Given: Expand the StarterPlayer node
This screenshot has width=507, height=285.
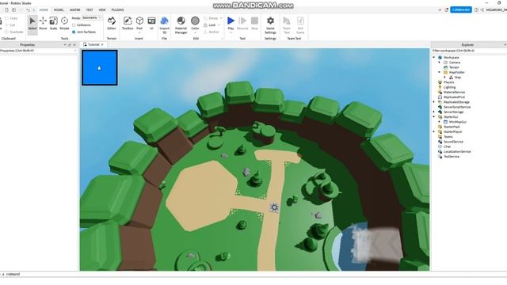Looking at the screenshot, I should pos(434,132).
